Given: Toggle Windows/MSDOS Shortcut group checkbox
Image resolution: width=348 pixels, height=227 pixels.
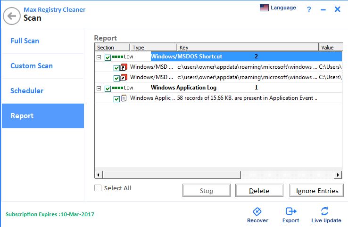Looking at the screenshot, I should pos(108,57).
